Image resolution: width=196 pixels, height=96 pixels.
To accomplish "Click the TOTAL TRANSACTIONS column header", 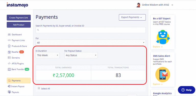I will (x=118, y=67).
